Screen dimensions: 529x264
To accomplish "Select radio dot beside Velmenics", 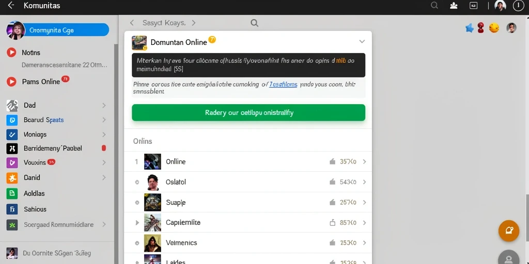I will 137,243.
